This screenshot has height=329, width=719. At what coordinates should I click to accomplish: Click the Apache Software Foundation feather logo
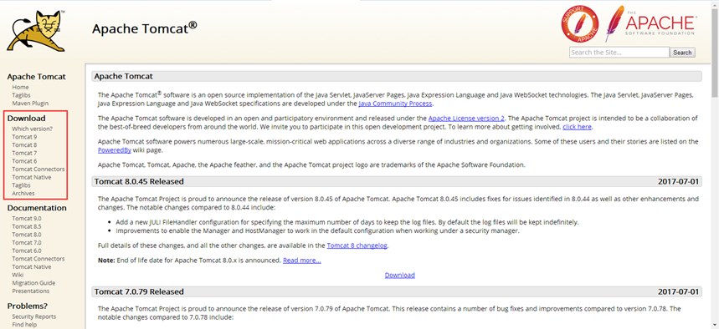[650, 23]
